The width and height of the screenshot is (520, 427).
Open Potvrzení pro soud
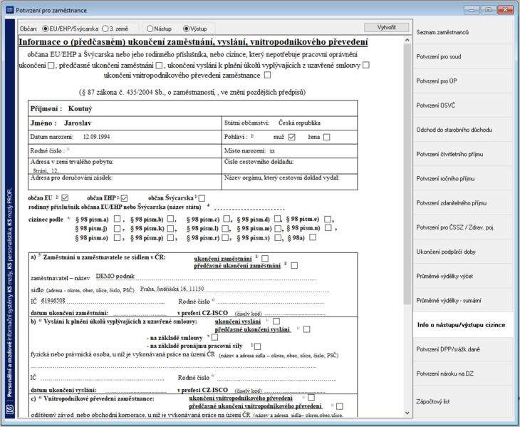click(463, 57)
